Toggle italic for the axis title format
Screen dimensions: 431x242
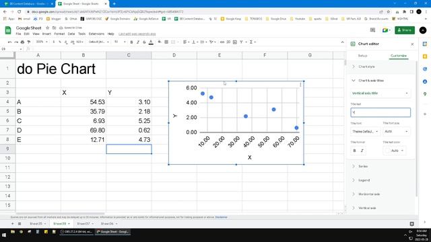point(362,151)
